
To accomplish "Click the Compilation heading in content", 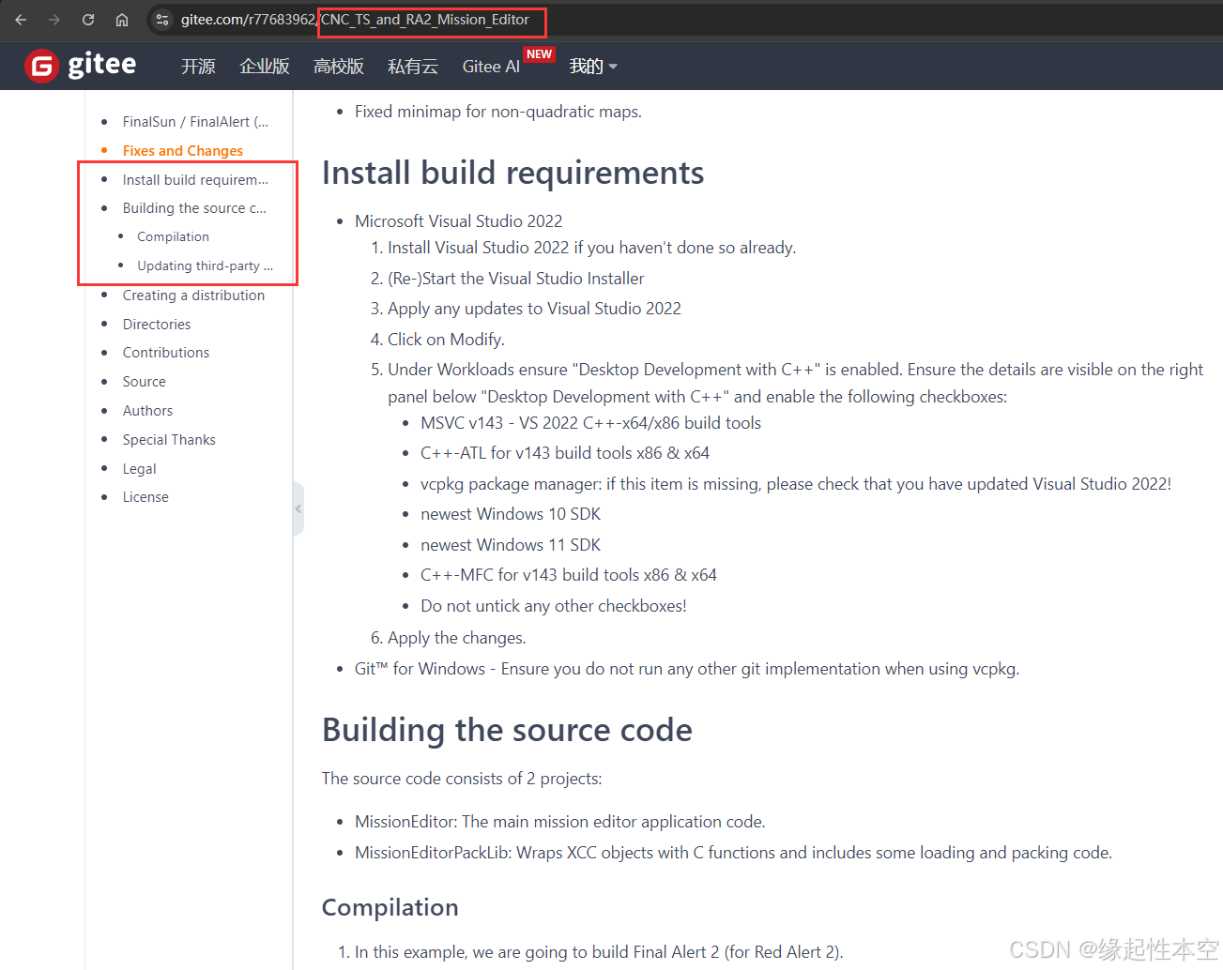I will coord(390,907).
